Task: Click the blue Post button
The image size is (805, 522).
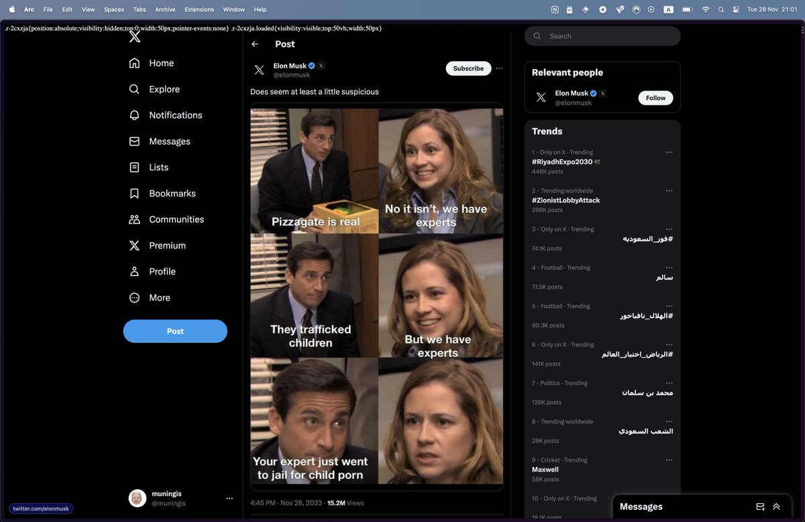Action: (x=175, y=331)
